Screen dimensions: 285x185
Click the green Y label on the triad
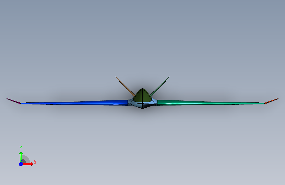click(x=20, y=148)
